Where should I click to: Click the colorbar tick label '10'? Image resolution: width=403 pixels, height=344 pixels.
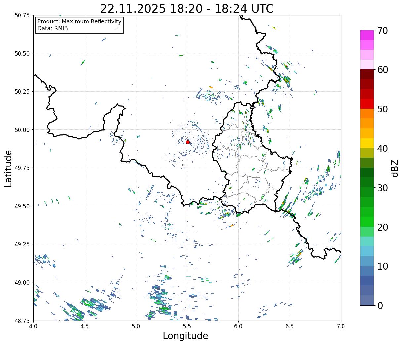[x=382, y=266]
